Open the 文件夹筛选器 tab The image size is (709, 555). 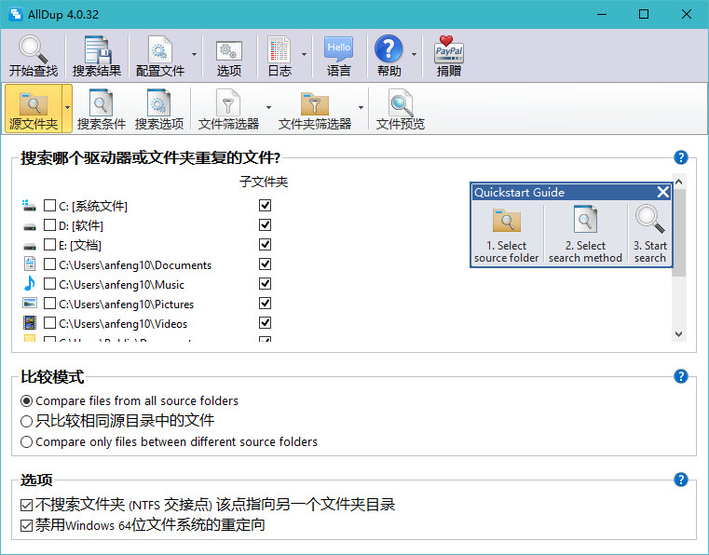tap(315, 109)
